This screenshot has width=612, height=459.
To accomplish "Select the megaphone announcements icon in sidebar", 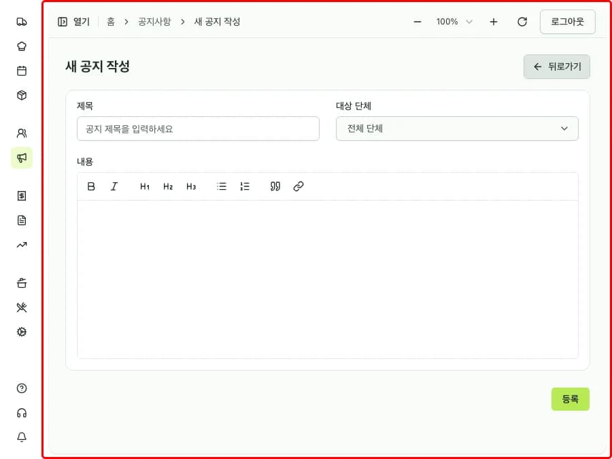I will pos(21,157).
